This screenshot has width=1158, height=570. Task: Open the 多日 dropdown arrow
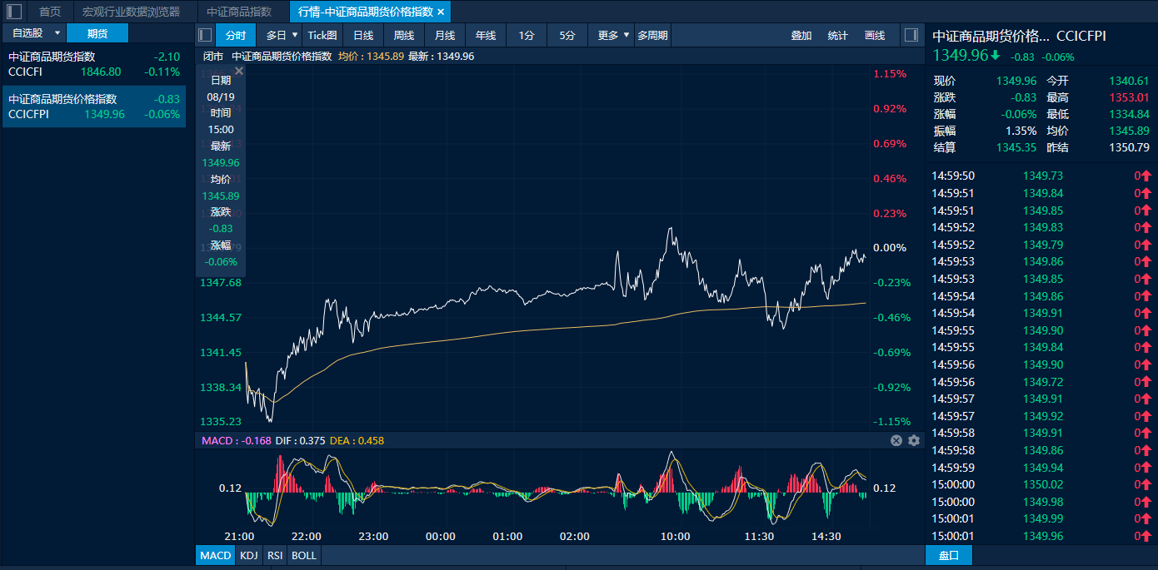[x=293, y=35]
